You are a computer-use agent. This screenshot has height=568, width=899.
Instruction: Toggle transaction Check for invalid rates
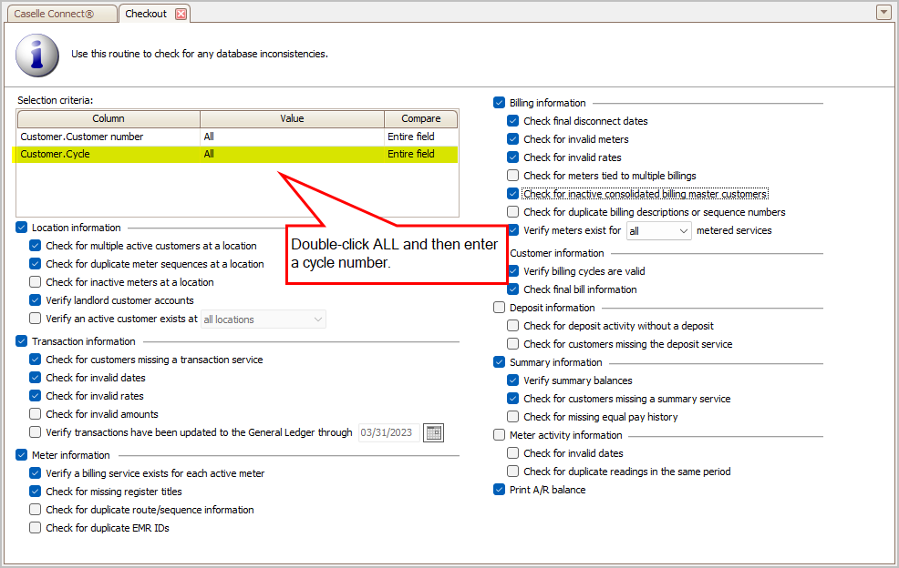(x=36, y=396)
